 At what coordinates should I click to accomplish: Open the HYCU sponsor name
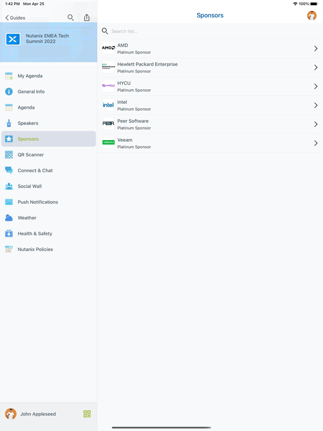click(124, 83)
